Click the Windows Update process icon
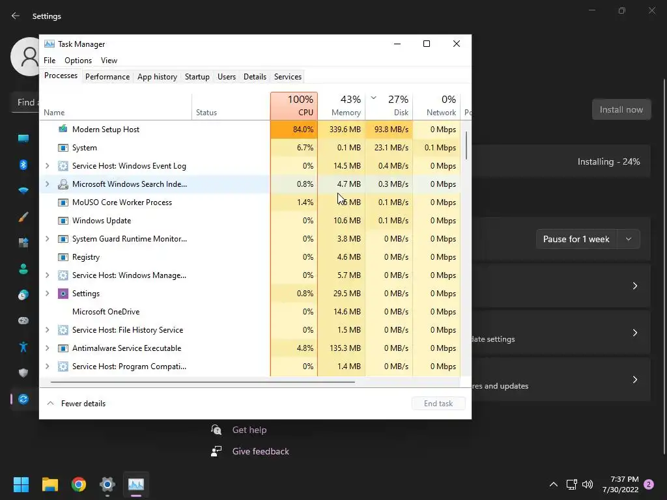This screenshot has height=500, width=667. point(63,221)
